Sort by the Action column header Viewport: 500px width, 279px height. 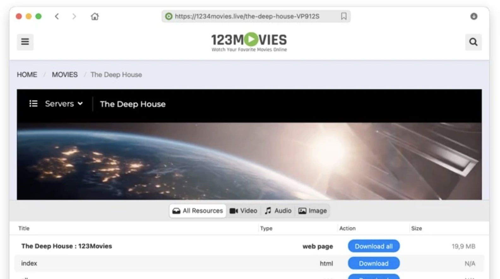(x=347, y=228)
